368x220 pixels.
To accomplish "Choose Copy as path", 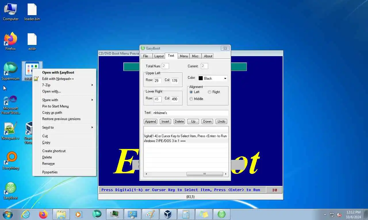I will [x=64, y=113].
